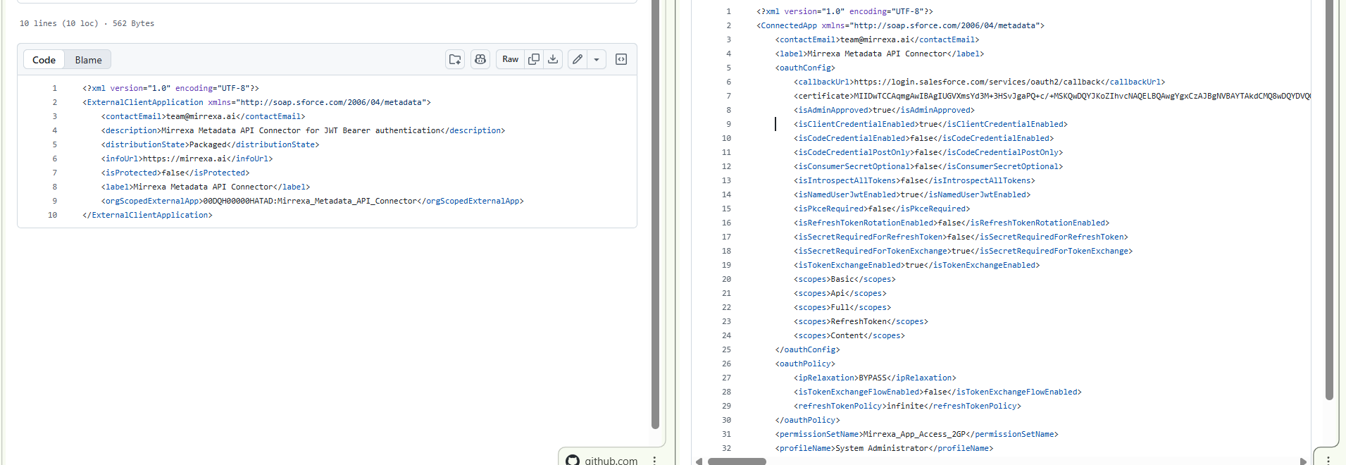This screenshot has height=465, width=1346.
Task: Click the isTokenExchangeEnabled true line
Action: 916,265
